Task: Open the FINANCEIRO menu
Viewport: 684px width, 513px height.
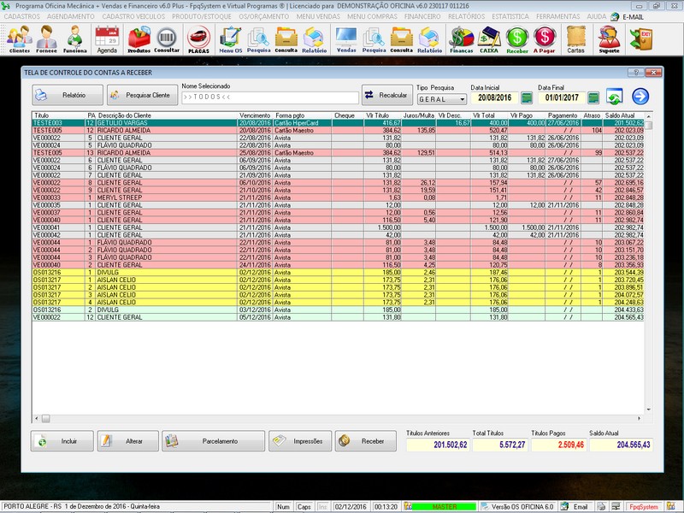Action: [422, 16]
